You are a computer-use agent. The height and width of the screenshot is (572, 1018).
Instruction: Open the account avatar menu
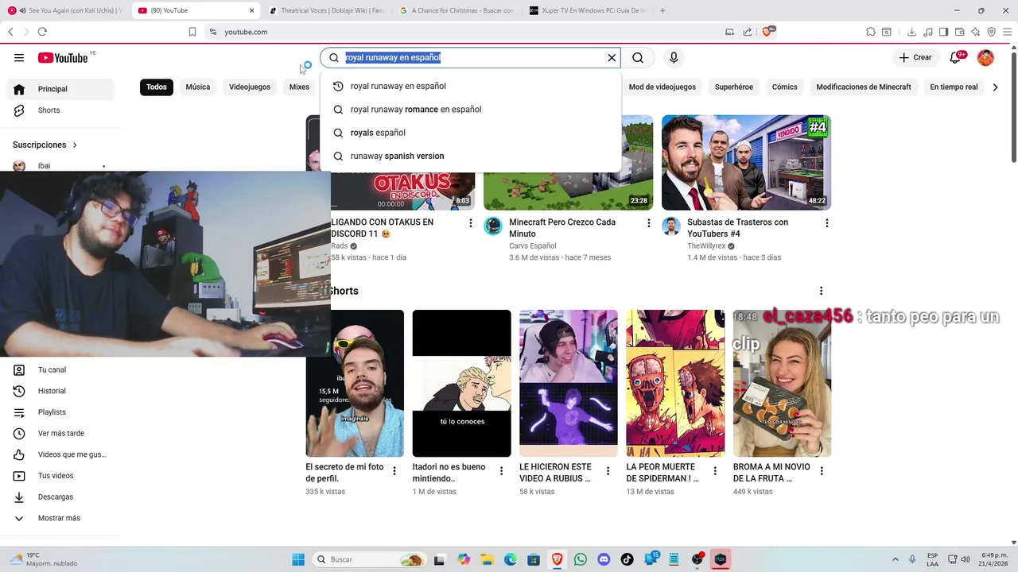pyautogui.click(x=985, y=58)
